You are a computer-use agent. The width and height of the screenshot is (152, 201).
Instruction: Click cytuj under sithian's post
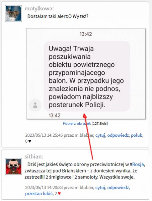coord(100,187)
